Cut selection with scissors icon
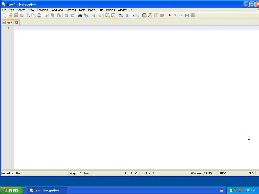The width and height of the screenshot is (259, 194). coord(47,15)
